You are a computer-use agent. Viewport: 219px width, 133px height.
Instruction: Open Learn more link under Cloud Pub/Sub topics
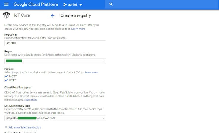coord(30,100)
